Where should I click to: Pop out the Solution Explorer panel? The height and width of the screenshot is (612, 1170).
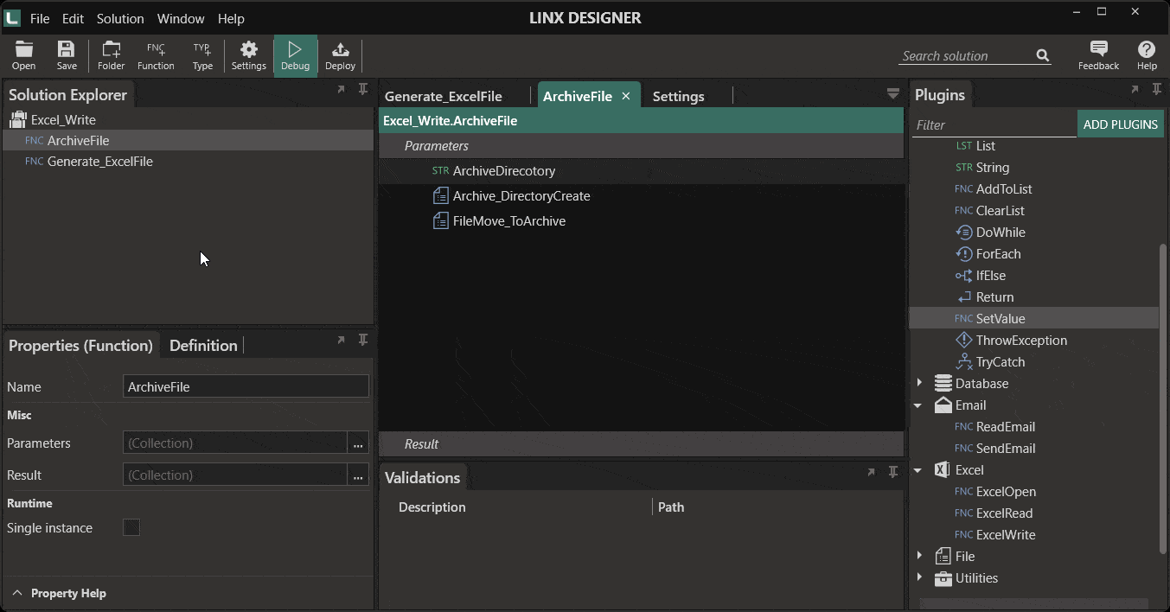(x=341, y=89)
